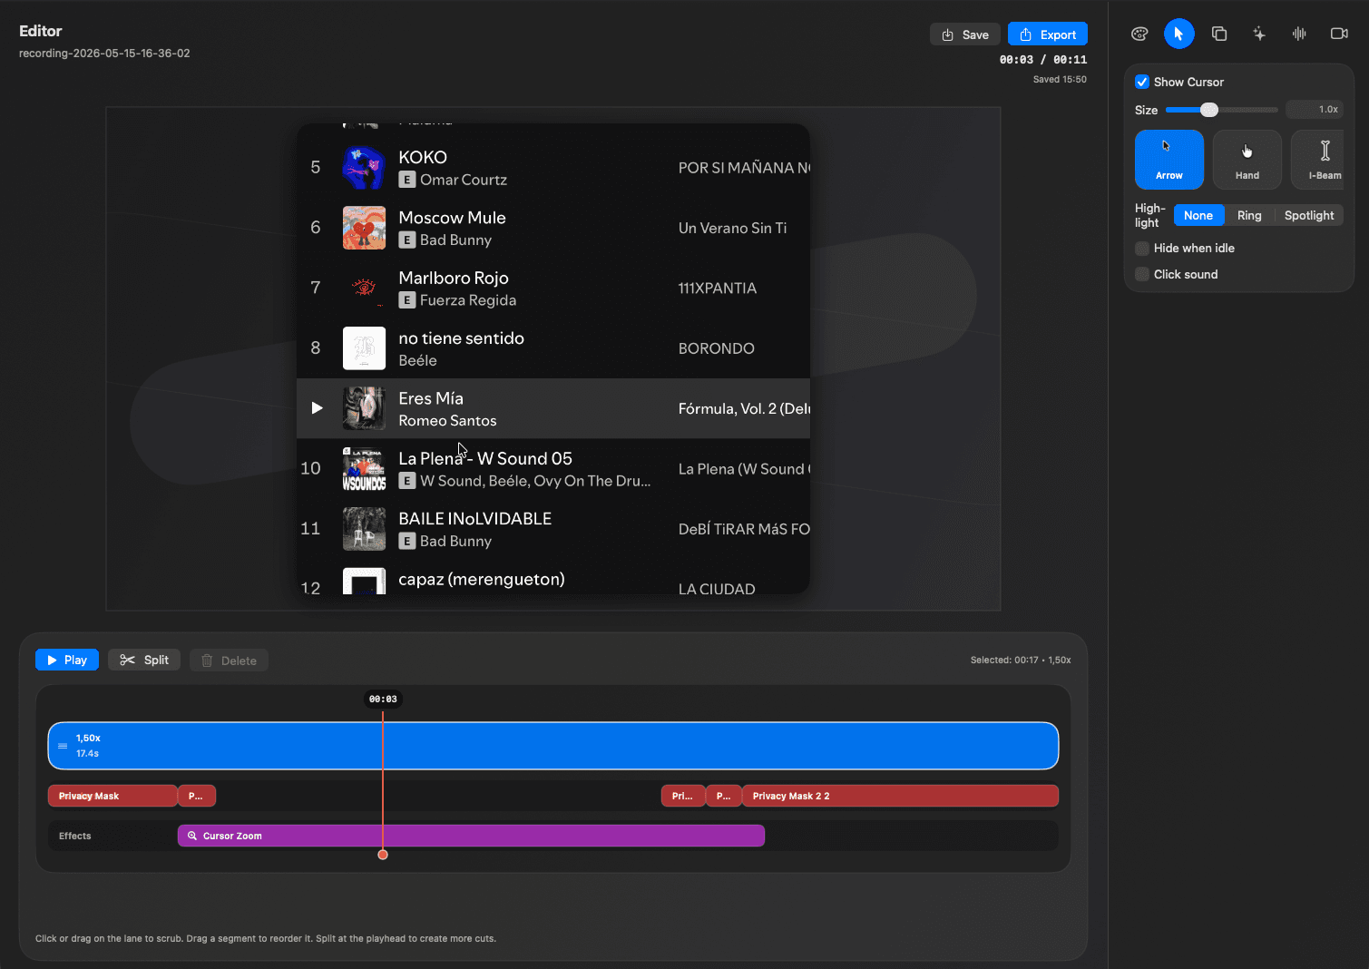The image size is (1369, 969).
Task: Click artist name Romeo Santos
Action: 447,420
